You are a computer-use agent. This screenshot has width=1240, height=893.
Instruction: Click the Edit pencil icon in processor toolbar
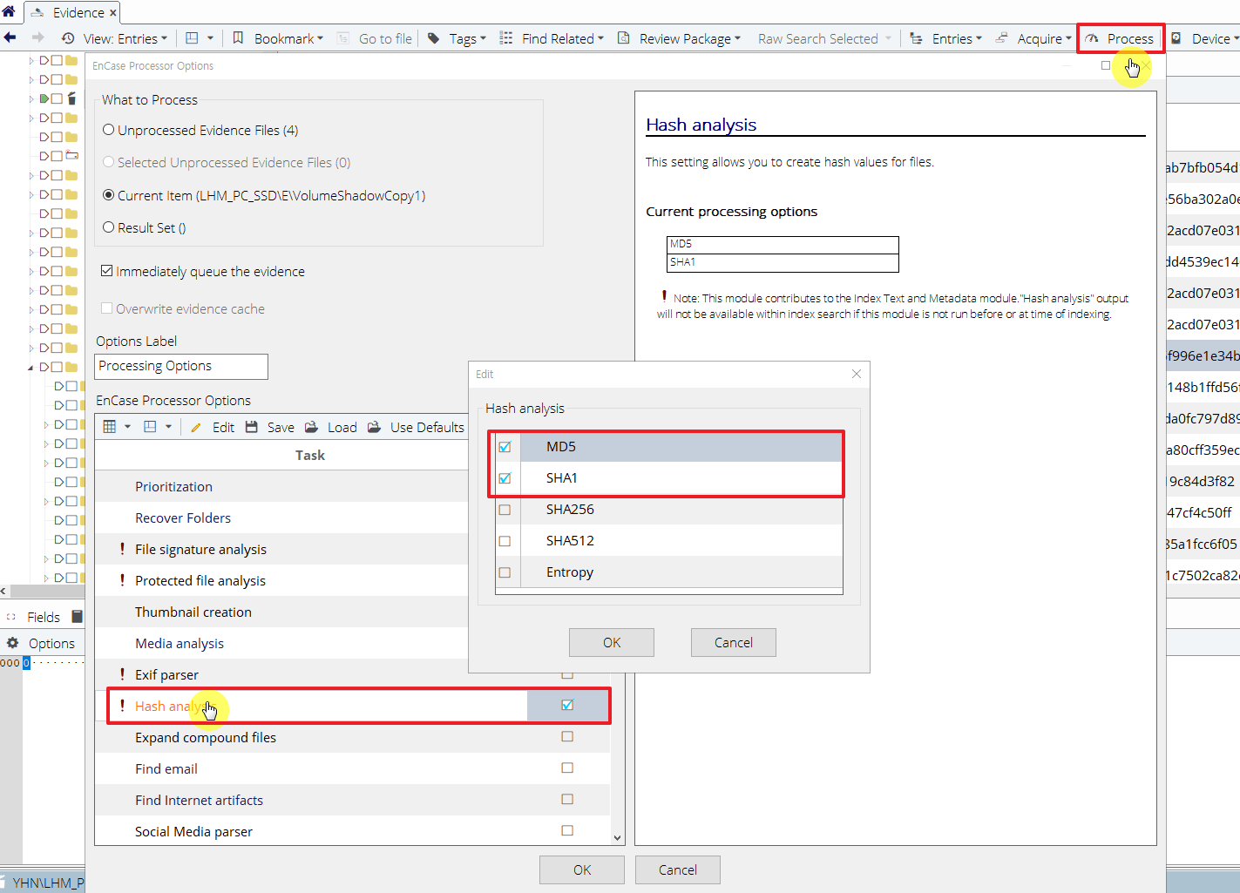[x=196, y=427]
